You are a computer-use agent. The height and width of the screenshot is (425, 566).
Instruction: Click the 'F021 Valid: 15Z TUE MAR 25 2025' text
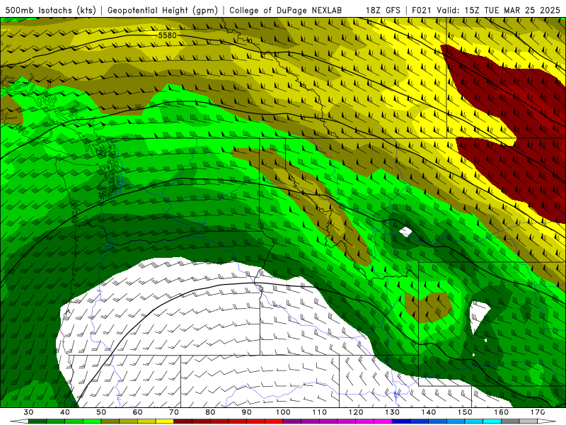486,10
